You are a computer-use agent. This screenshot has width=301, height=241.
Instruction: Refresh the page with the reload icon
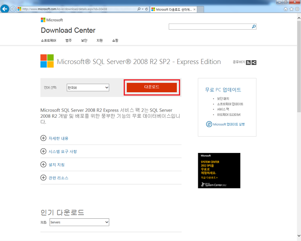coord(146,9)
